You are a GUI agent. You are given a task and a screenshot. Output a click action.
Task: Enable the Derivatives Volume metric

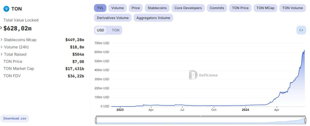(113, 18)
